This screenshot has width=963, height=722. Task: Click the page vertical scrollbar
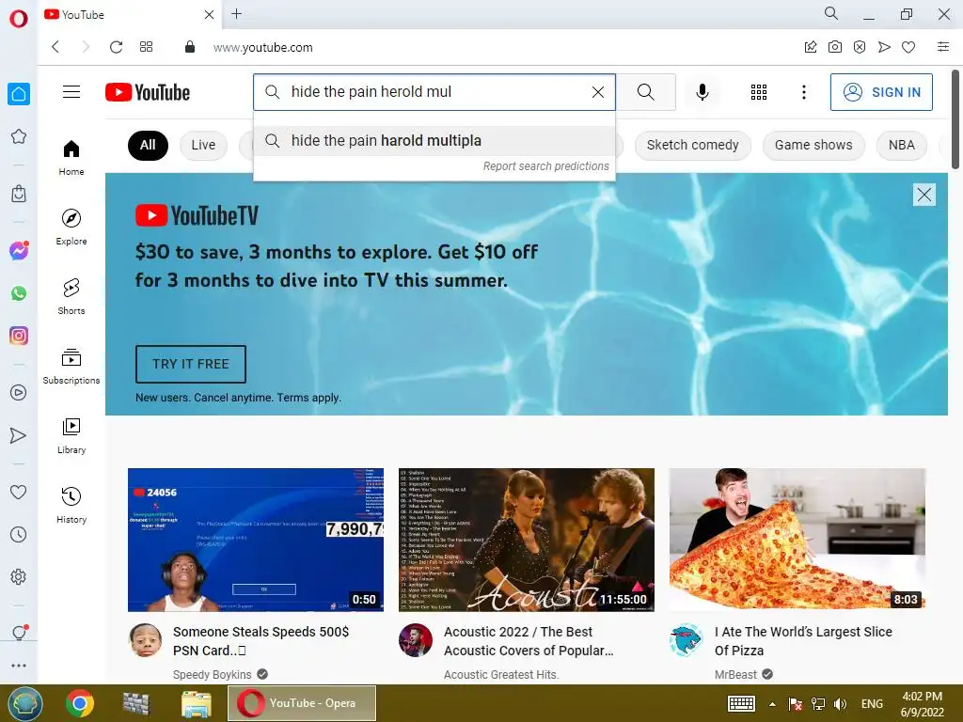tap(955, 118)
